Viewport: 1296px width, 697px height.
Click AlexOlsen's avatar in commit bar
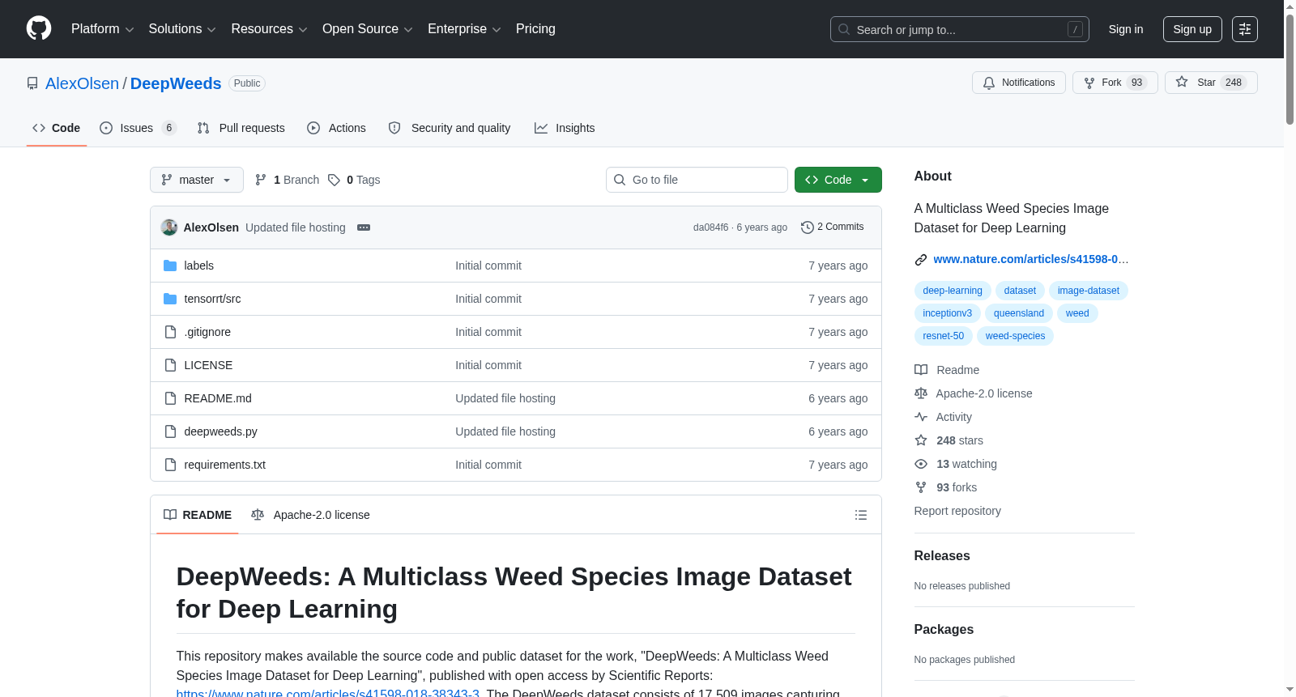coord(169,227)
